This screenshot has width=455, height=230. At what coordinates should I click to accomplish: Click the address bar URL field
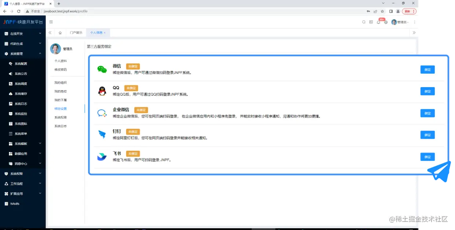coord(194,11)
